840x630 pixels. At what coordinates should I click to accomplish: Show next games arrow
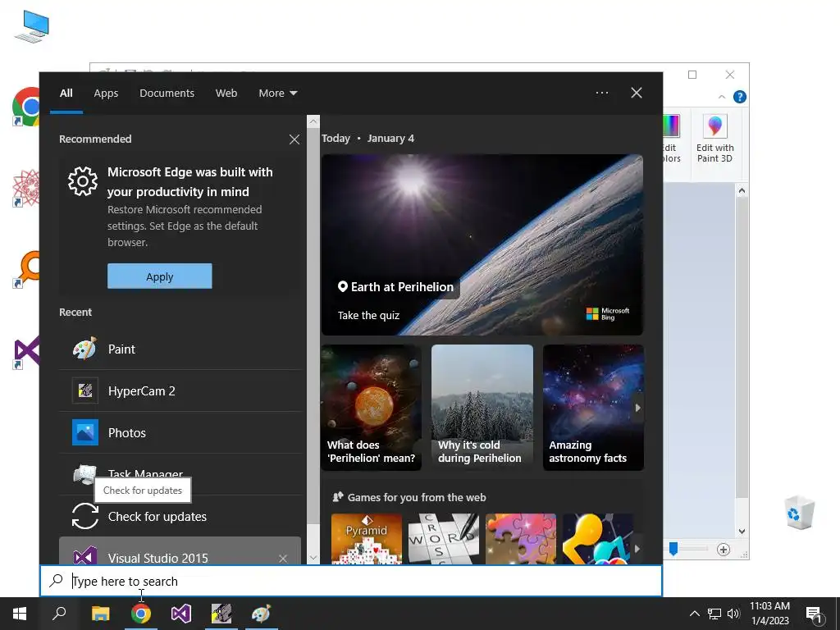pyautogui.click(x=637, y=549)
